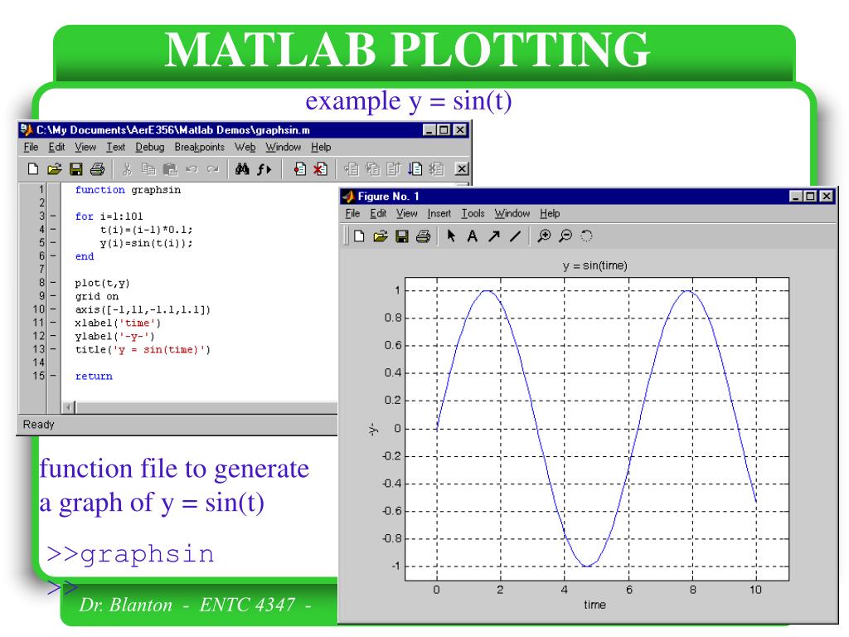849x637 pixels.
Task: Click the Paste clipboard icon in editor
Action: coord(170,169)
